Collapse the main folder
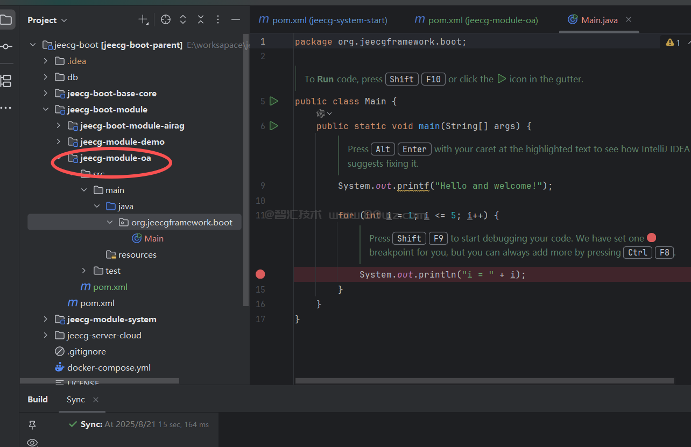This screenshot has height=447, width=691. 84,190
